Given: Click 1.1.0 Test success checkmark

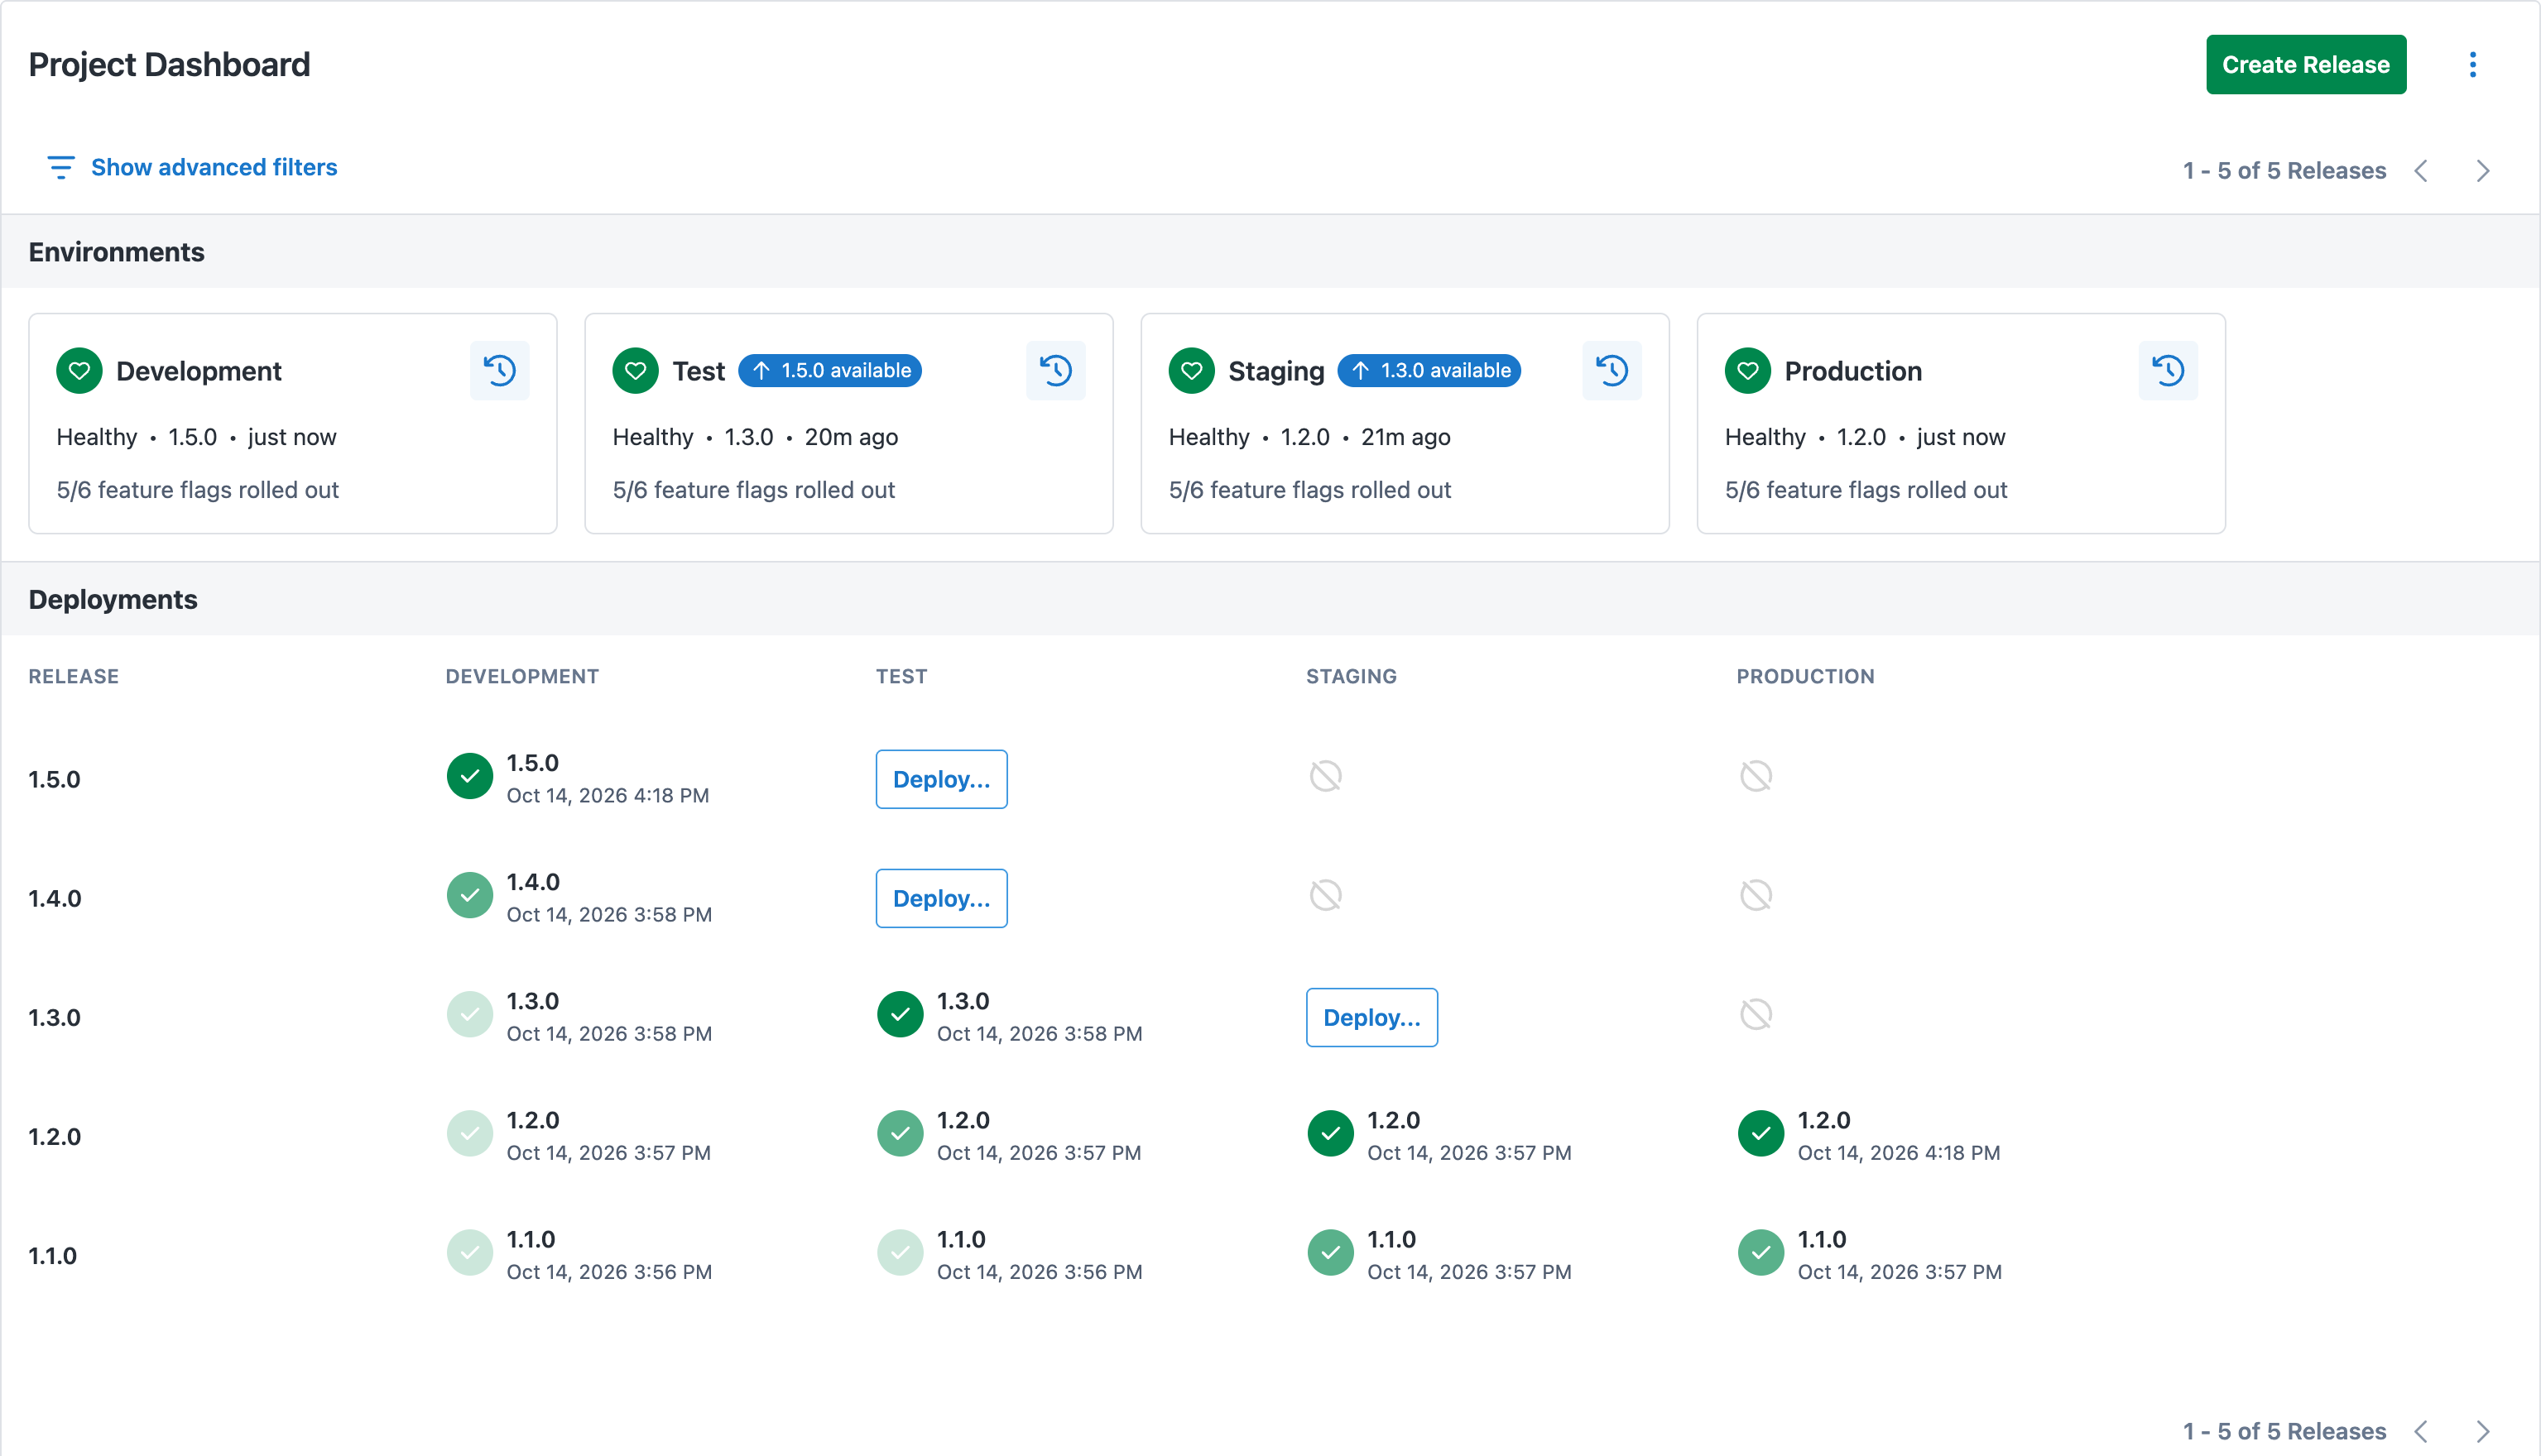Looking at the screenshot, I should point(900,1252).
